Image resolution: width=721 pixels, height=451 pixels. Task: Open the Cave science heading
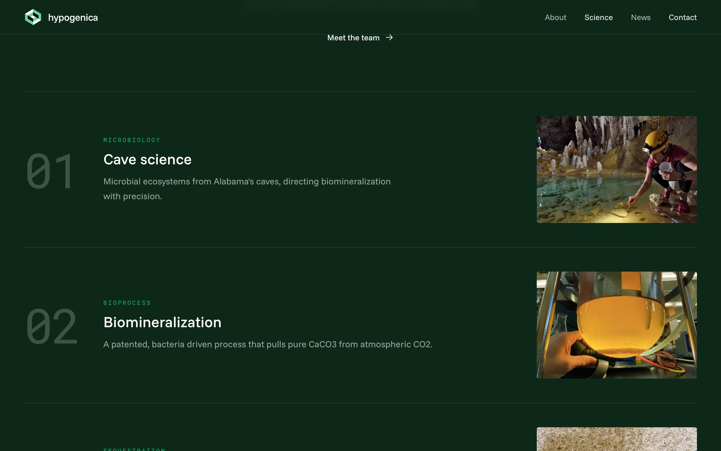[148, 159]
